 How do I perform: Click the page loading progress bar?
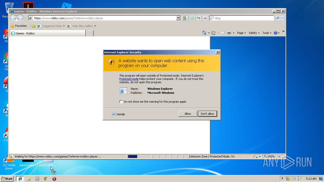pyautogui.click(x=140, y=156)
